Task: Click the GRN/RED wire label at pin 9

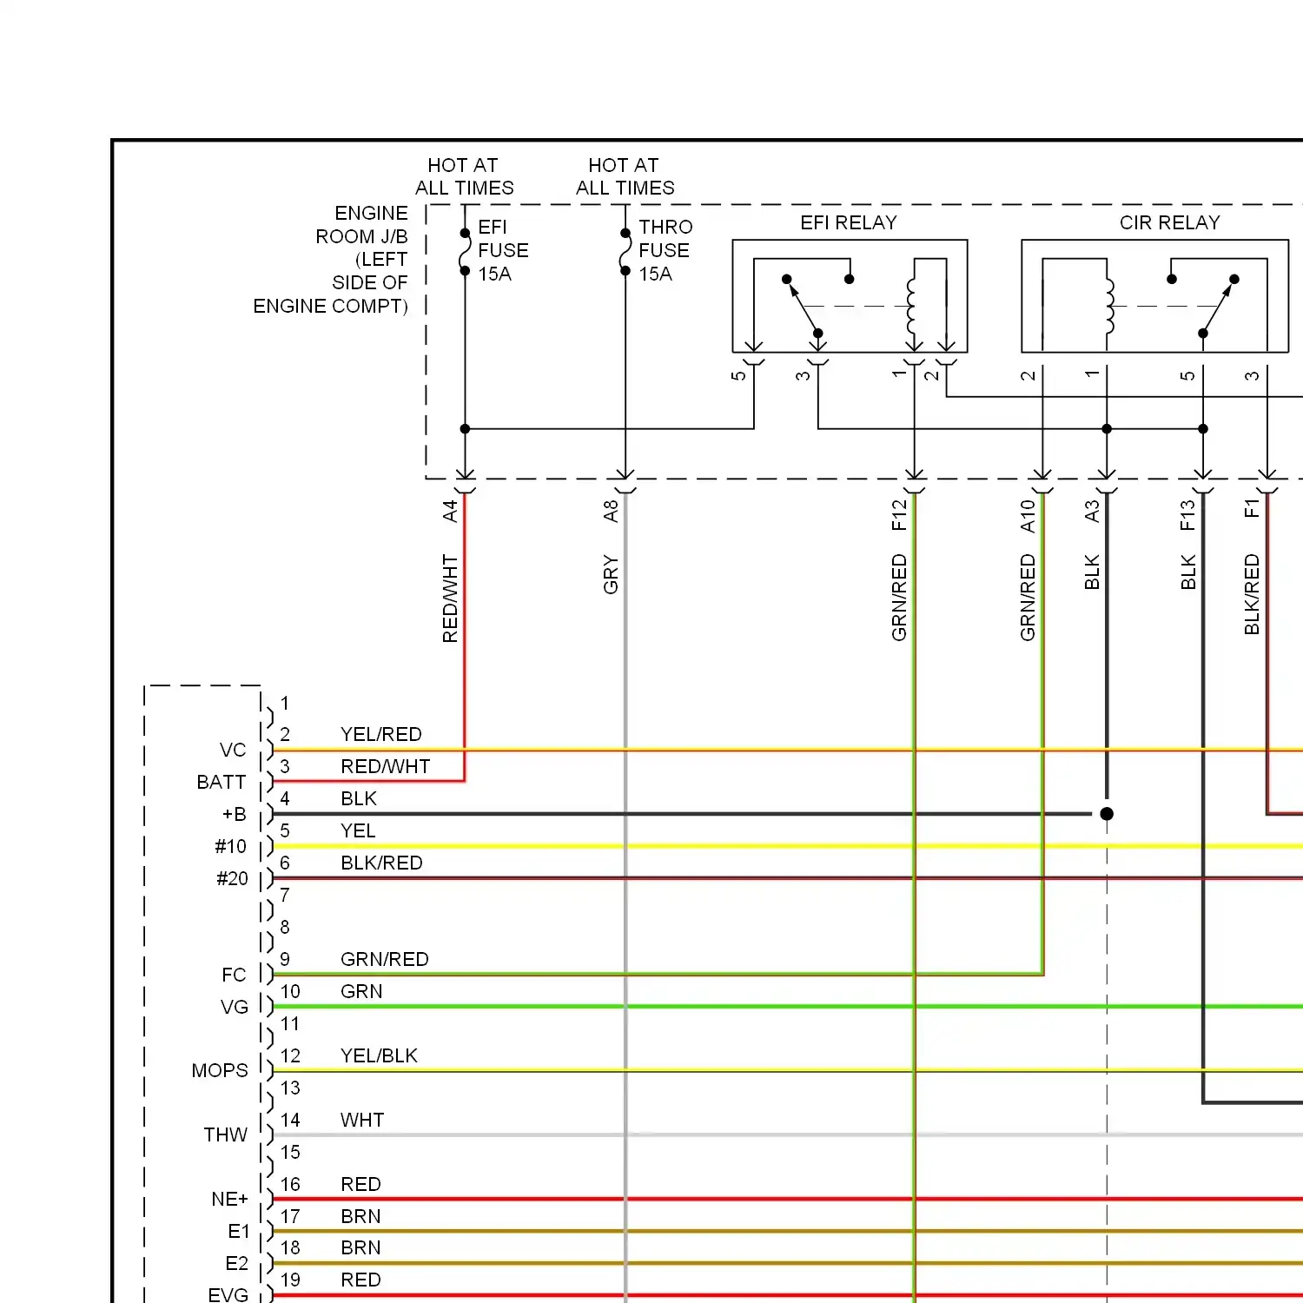Action: point(385,960)
